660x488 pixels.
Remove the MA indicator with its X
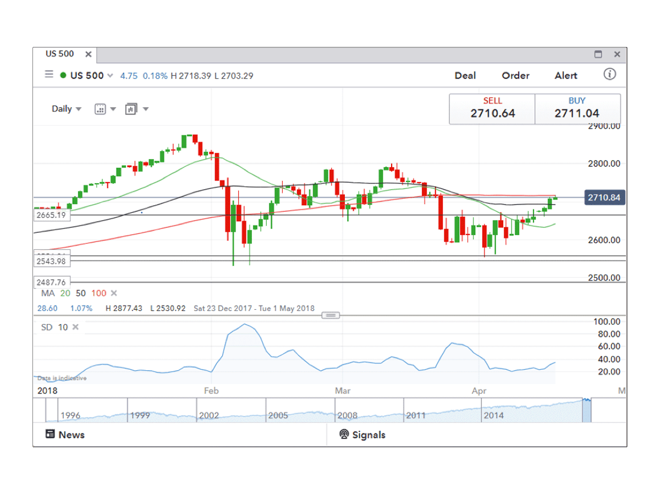pos(114,294)
